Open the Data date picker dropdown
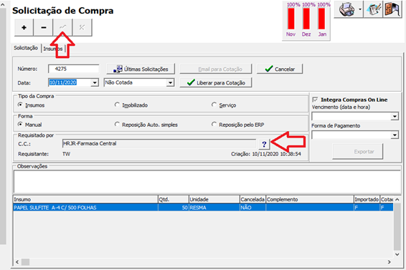Screen dimensions: 406x270 point(95,83)
